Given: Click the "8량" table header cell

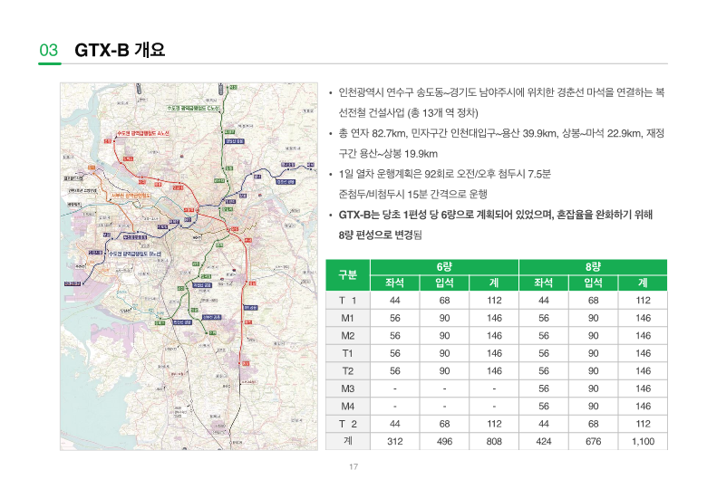Looking at the screenshot, I should 593,267.
